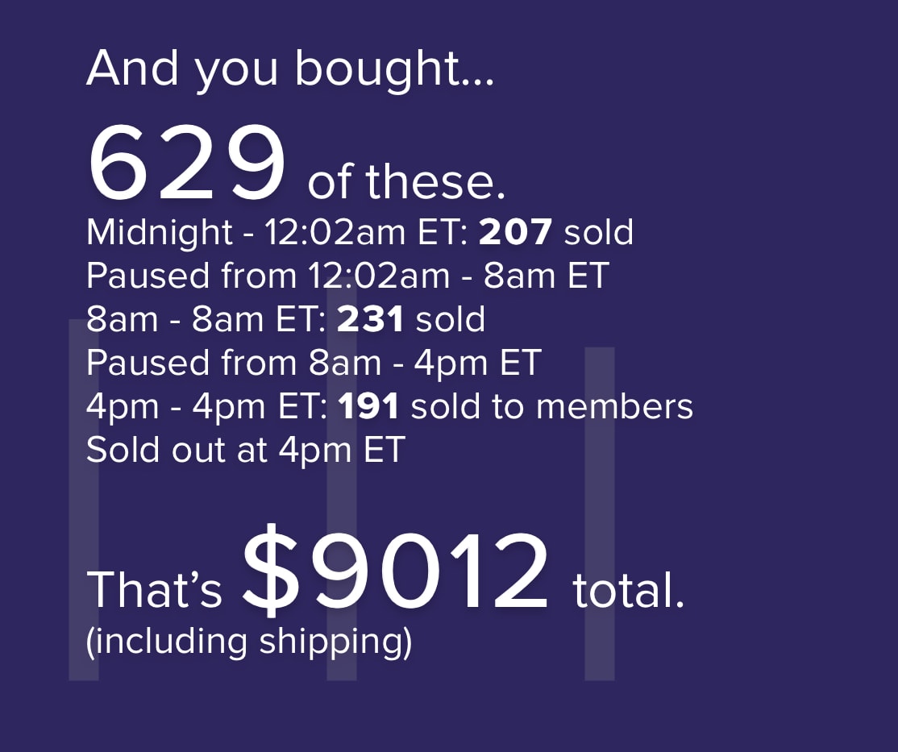898x752 pixels.
Task: Select the large 629 number
Action: pos(187,165)
